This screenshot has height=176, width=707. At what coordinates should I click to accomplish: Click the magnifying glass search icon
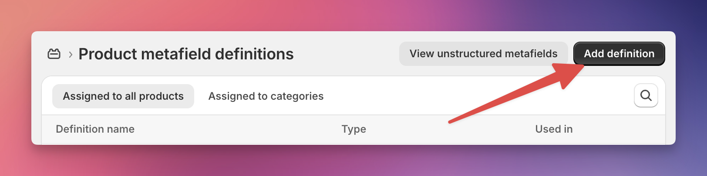646,95
